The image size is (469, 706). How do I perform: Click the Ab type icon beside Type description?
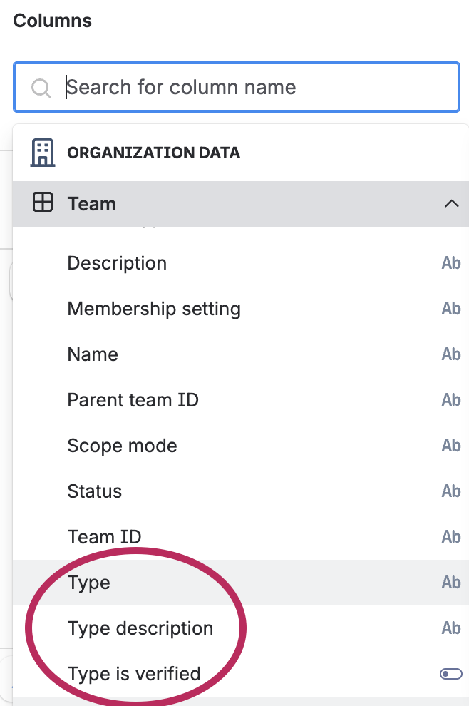[x=451, y=628]
